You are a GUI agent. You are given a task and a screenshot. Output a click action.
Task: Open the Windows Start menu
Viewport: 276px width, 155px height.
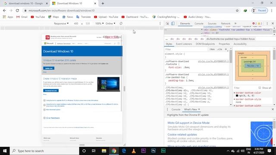[5, 151]
